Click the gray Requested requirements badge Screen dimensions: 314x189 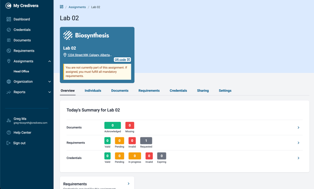(146, 141)
